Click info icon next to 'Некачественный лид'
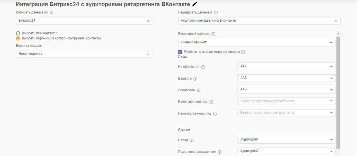Image resolution: width=357 pixels, height=156 pixels. pyautogui.click(x=215, y=114)
